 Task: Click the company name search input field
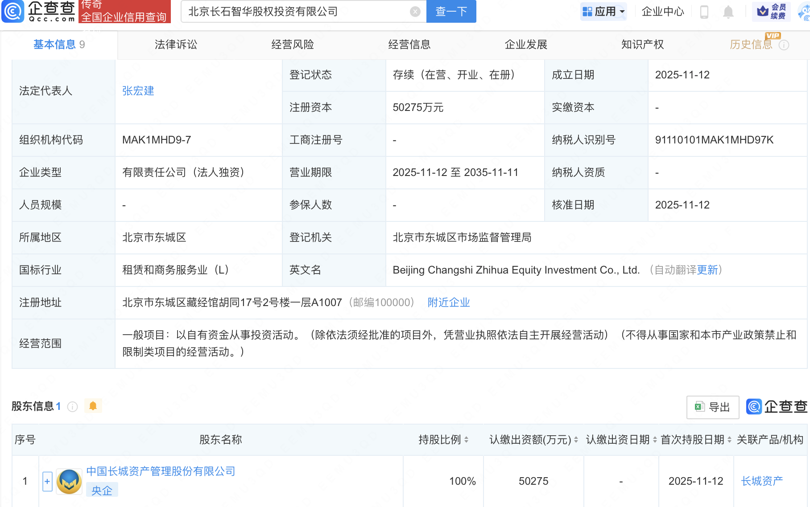tap(294, 12)
